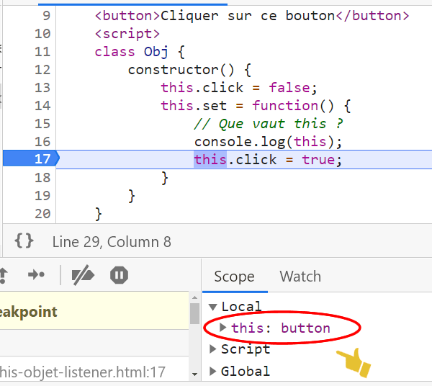This screenshot has width=432, height=386.
Task: Click the 'true' value on line 17
Action: (x=318, y=160)
